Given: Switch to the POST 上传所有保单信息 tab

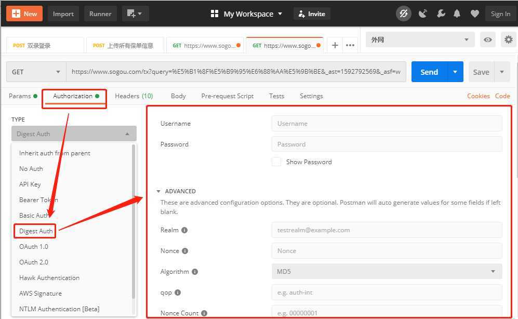Looking at the screenshot, I should (125, 45).
